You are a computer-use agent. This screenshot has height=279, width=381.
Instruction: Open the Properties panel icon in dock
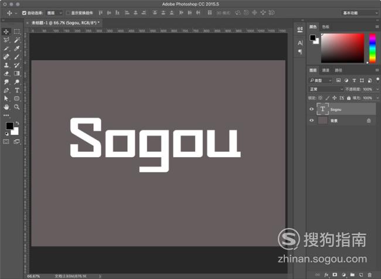(x=300, y=30)
